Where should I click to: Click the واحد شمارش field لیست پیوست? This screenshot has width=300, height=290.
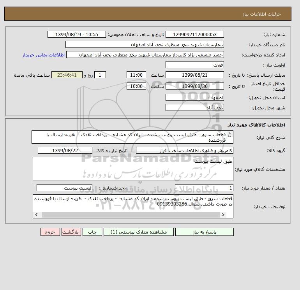[64, 188]
